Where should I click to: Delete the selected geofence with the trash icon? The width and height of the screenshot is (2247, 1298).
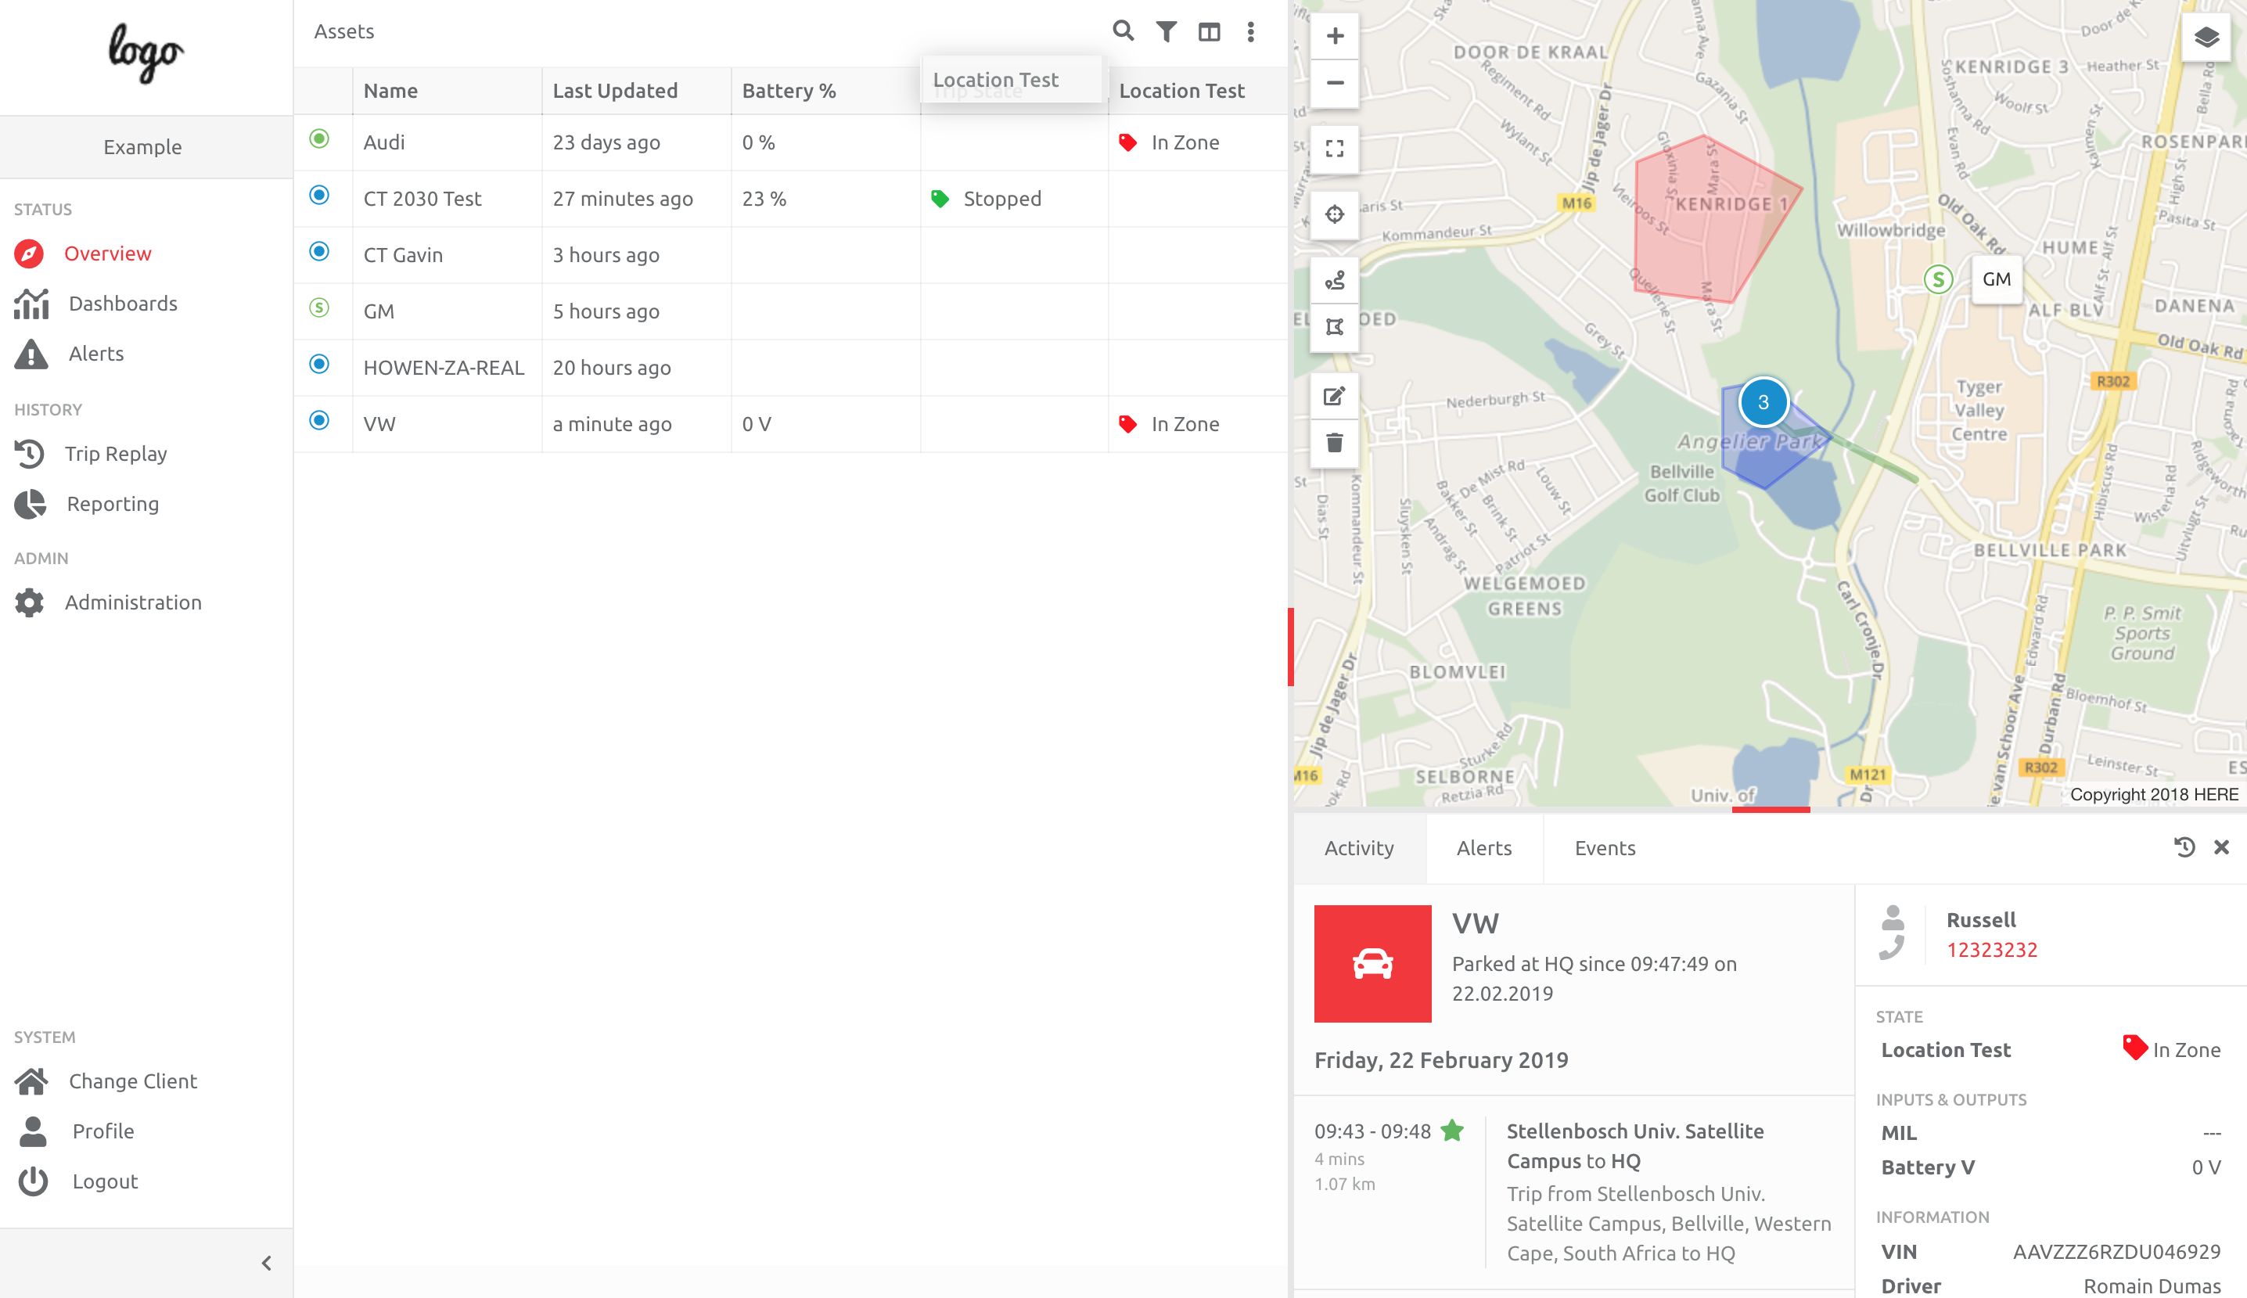pyautogui.click(x=1334, y=442)
